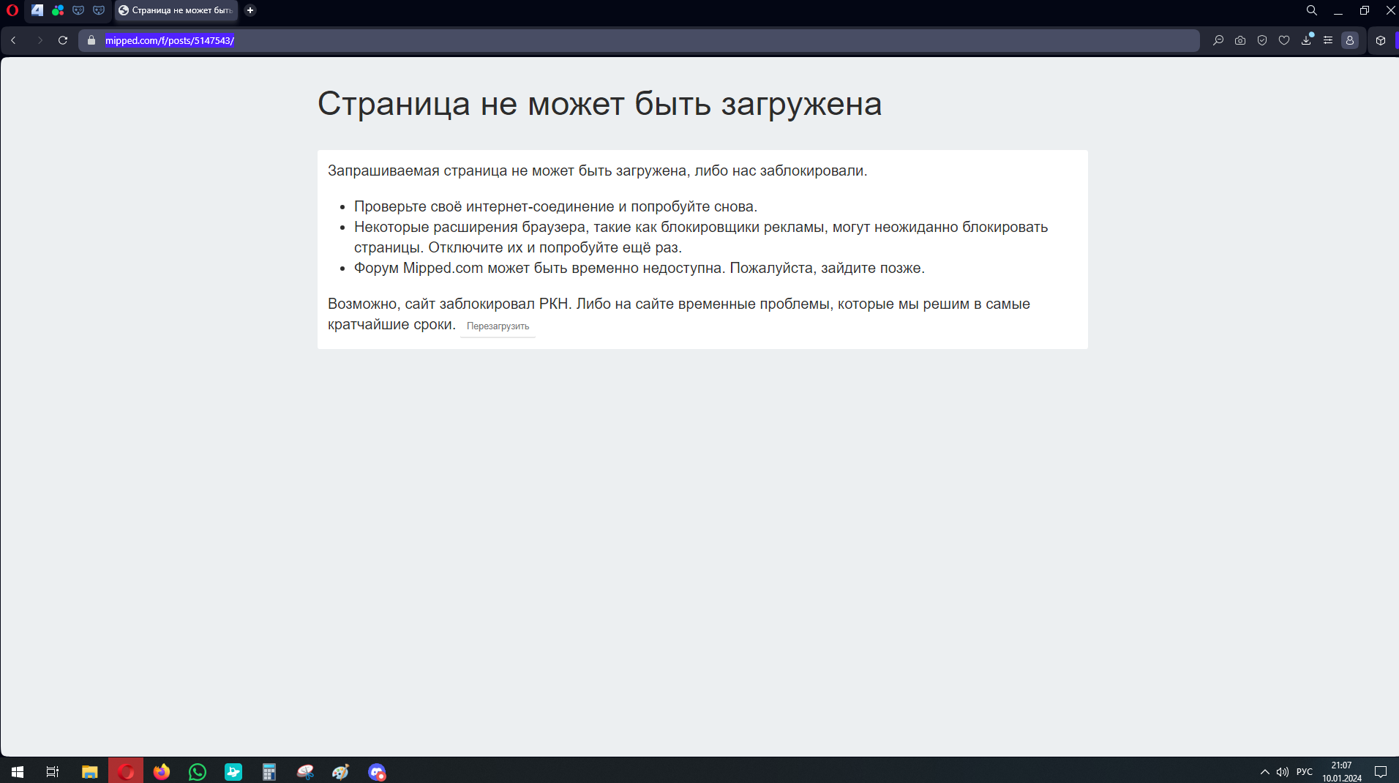1399x783 pixels.
Task: Open the Opera main menu logo
Action: pyautogui.click(x=12, y=10)
